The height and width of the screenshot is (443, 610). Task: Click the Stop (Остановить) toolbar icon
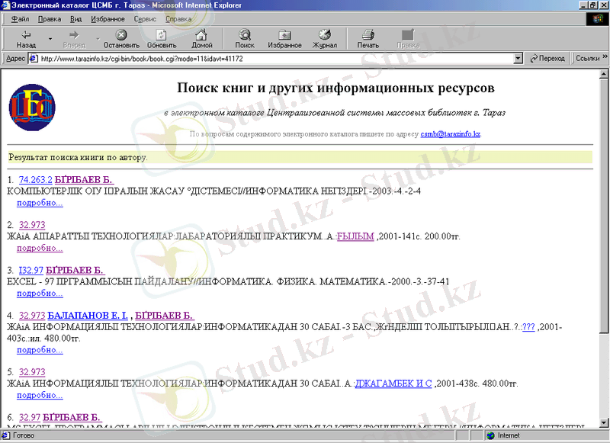click(121, 35)
